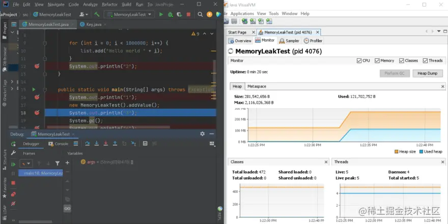Click run gutter arrow at line 15
This screenshot has height=224, width=448.
34,89
